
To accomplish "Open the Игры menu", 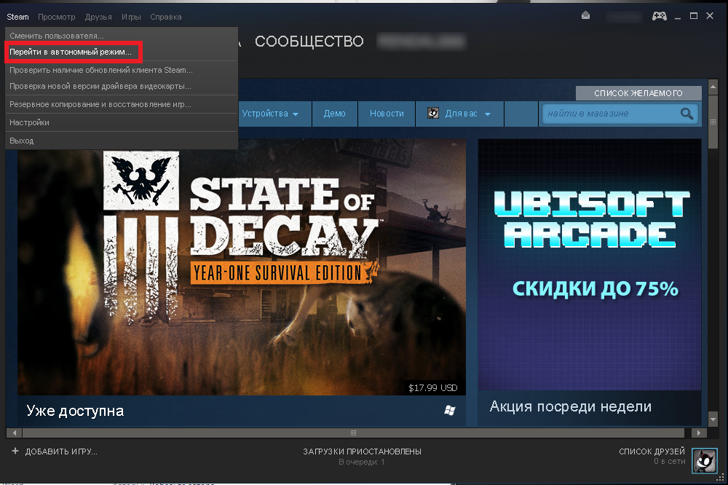I will (131, 17).
